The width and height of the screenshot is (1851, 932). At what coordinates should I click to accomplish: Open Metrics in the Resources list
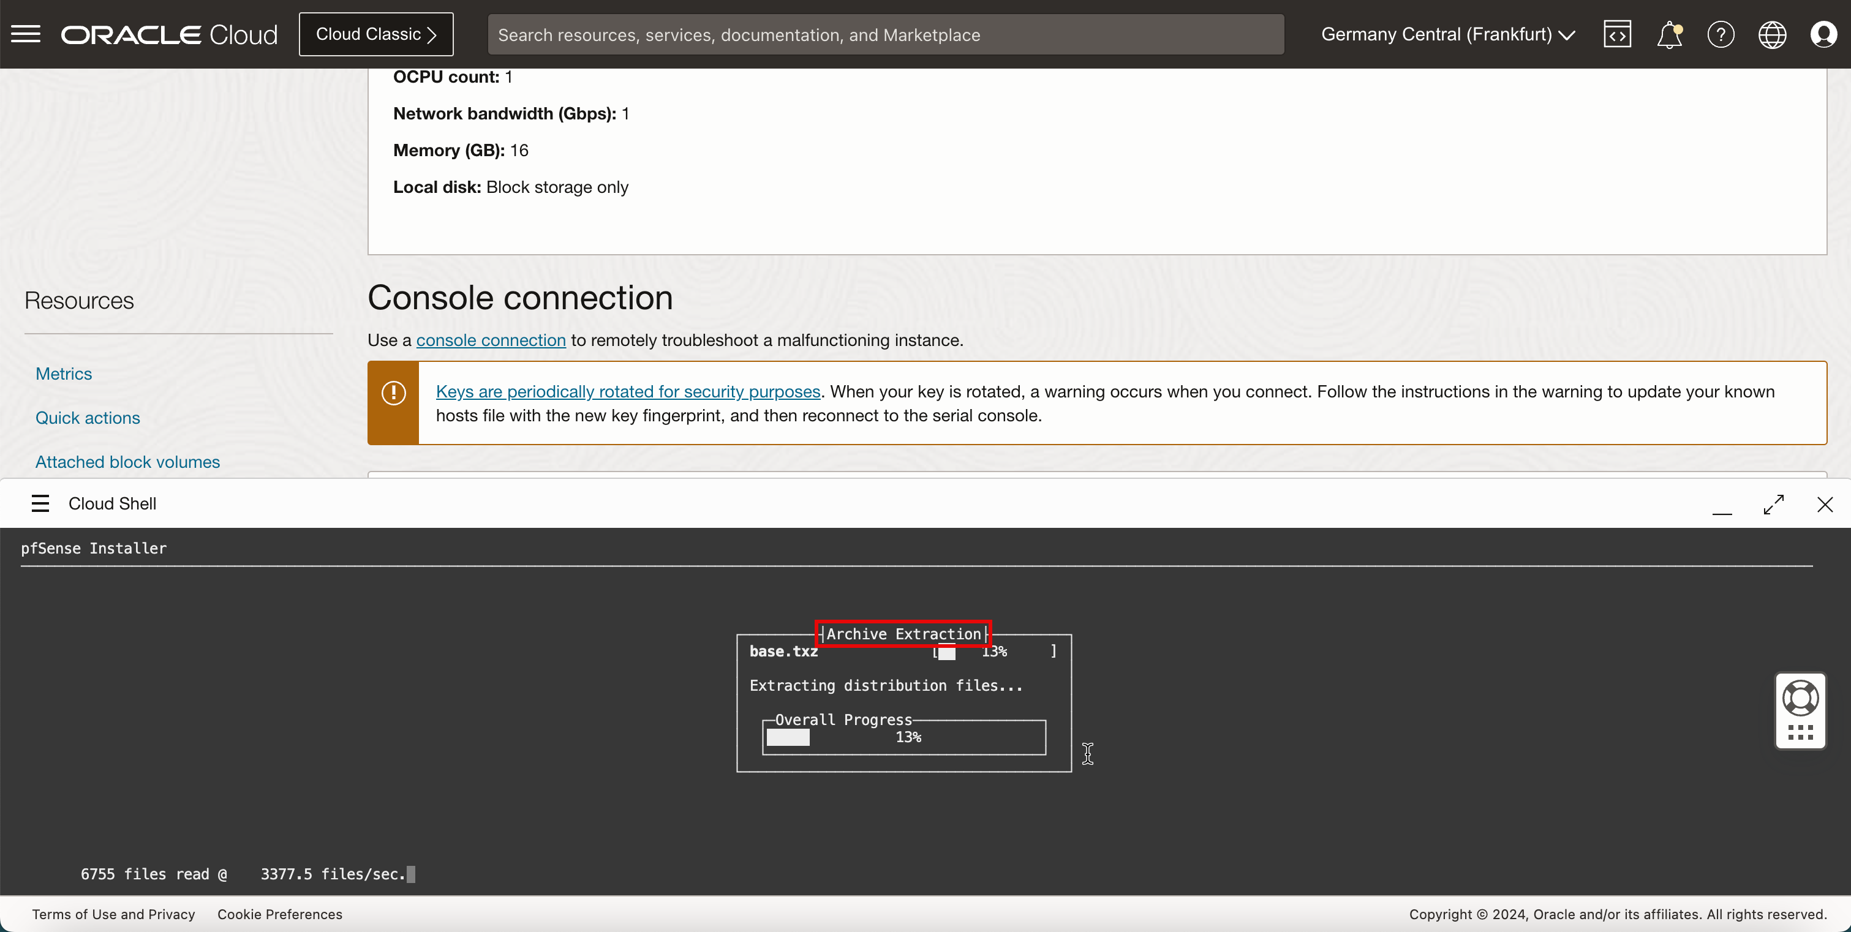click(63, 374)
